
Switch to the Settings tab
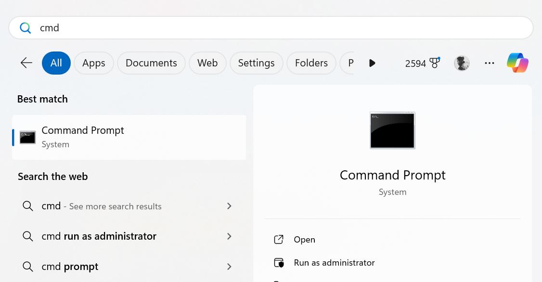pos(256,63)
